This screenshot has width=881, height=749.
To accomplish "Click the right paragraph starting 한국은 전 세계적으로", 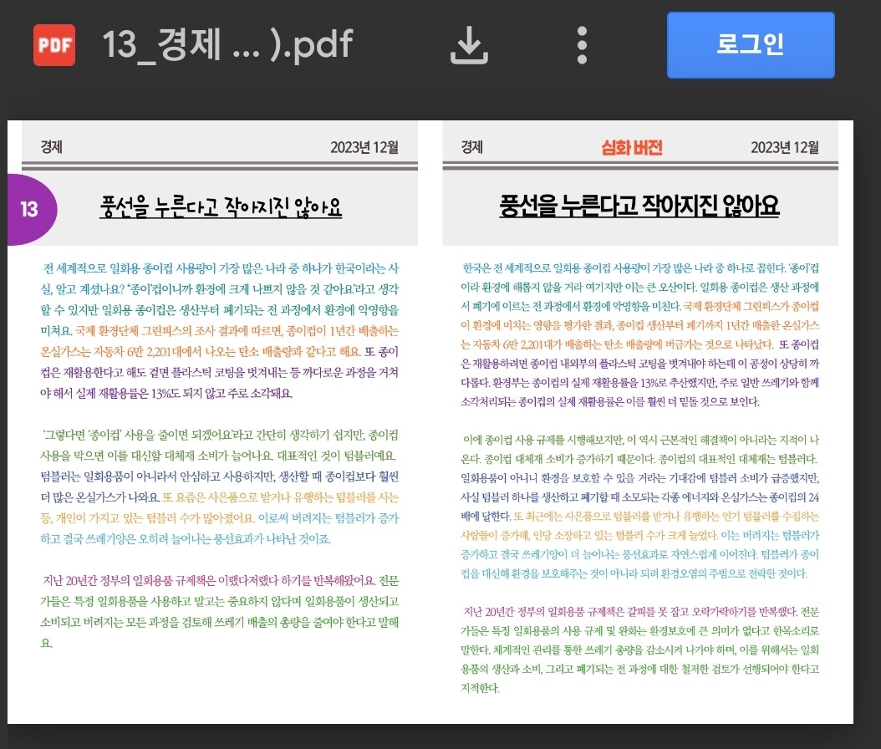I will pos(639,334).
